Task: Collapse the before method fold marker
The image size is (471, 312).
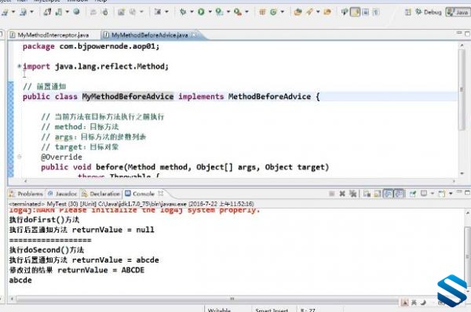Action: (x=19, y=157)
